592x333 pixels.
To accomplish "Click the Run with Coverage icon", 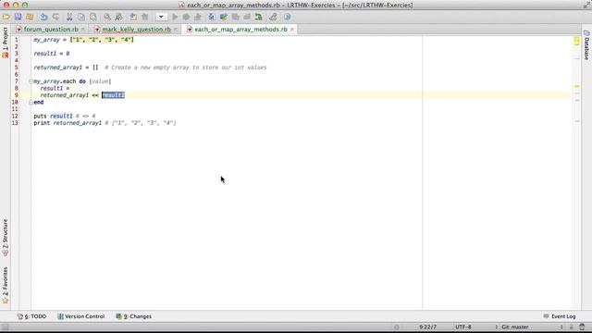I will [x=197, y=17].
